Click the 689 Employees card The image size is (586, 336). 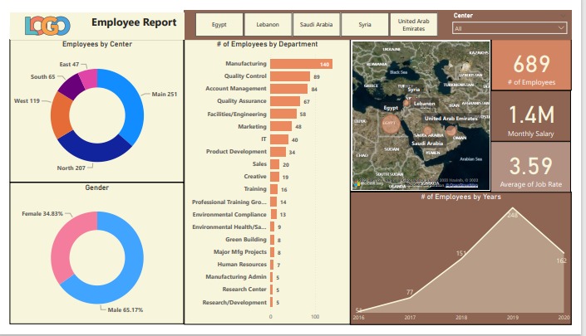pos(531,64)
